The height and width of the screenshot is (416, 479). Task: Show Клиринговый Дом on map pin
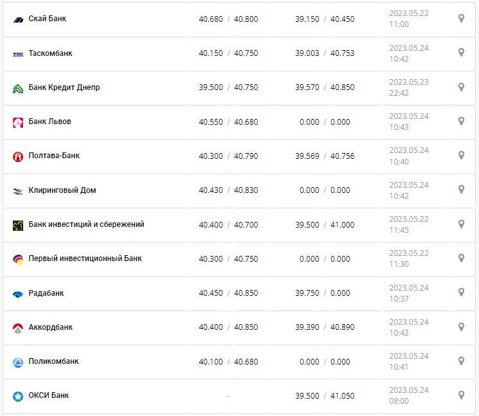[461, 190]
